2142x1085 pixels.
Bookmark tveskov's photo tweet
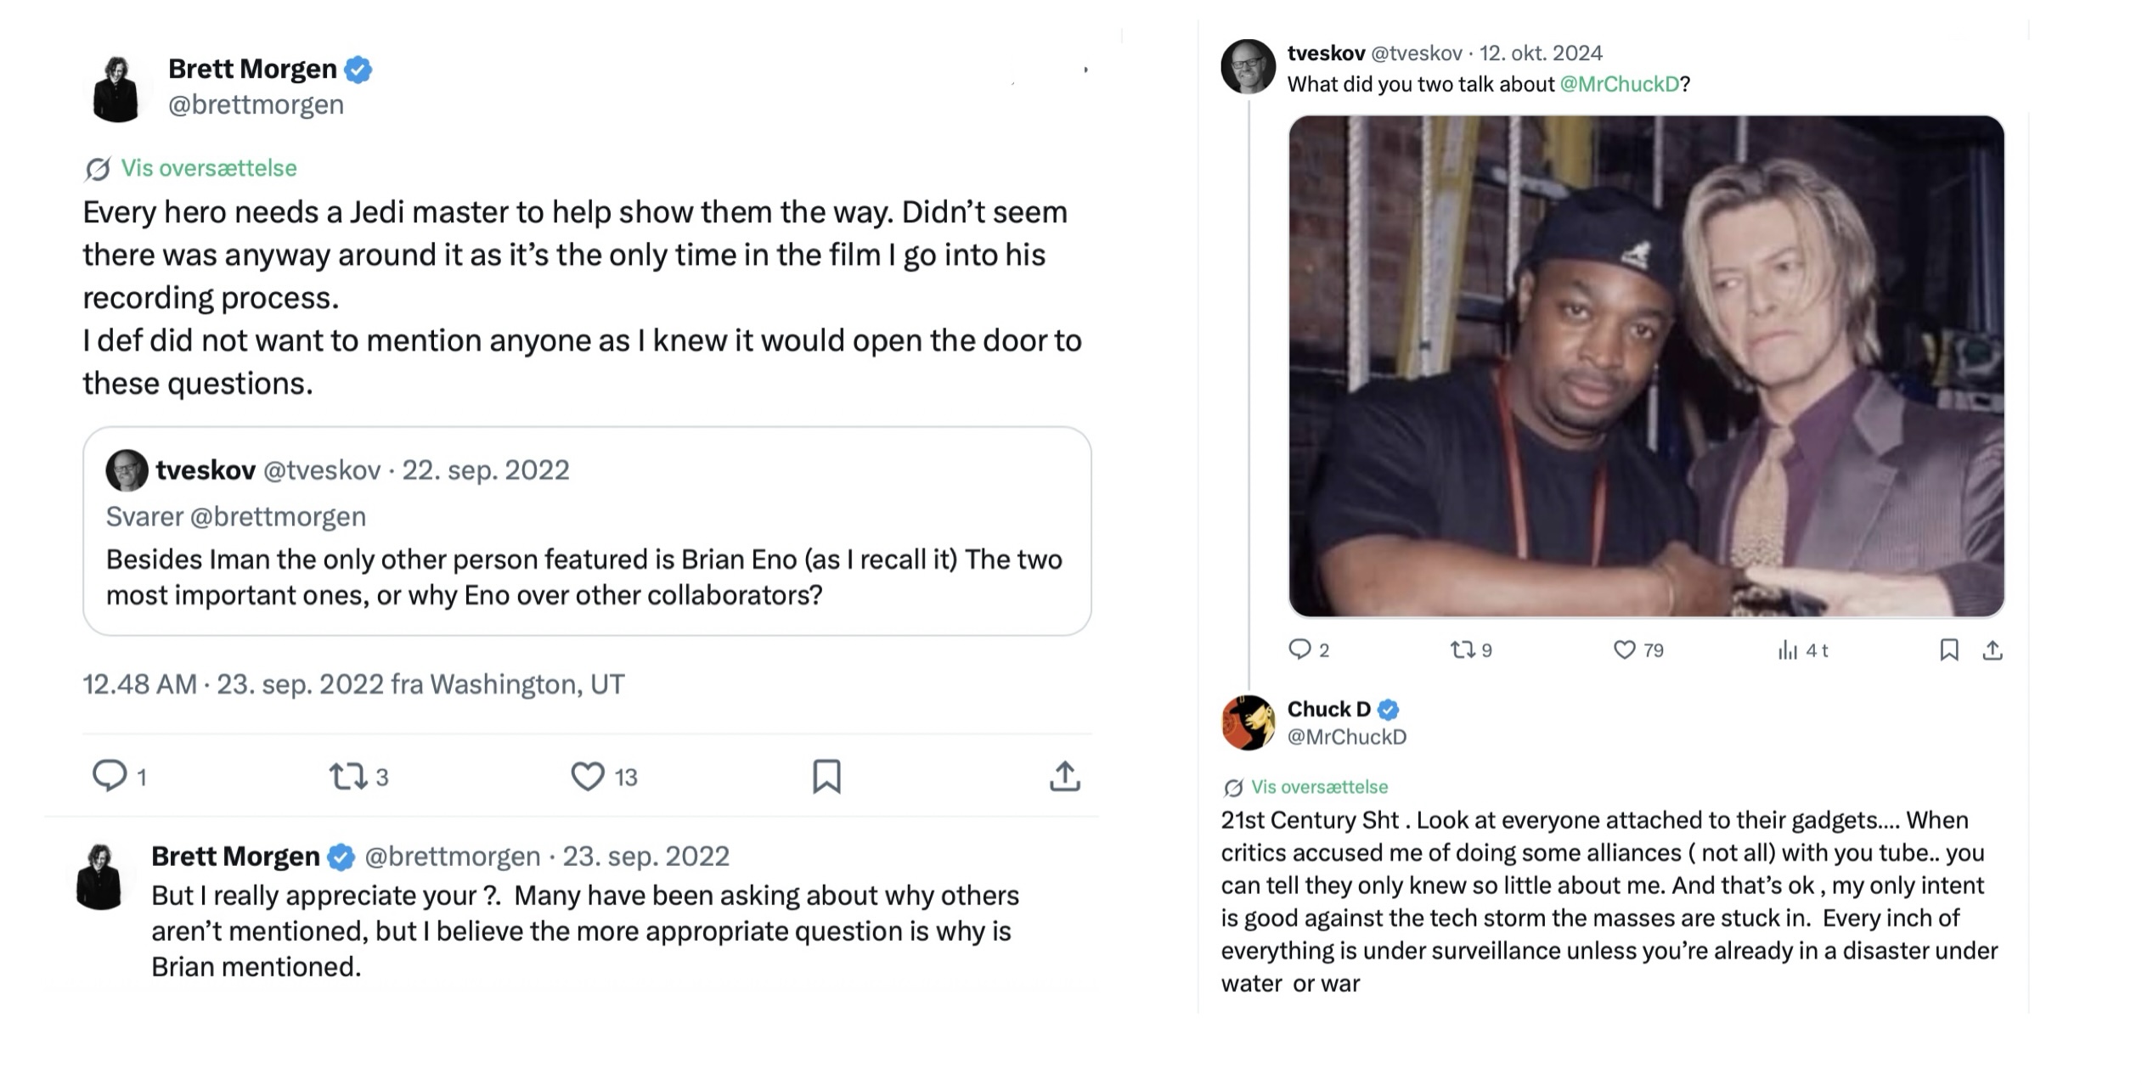[1949, 649]
